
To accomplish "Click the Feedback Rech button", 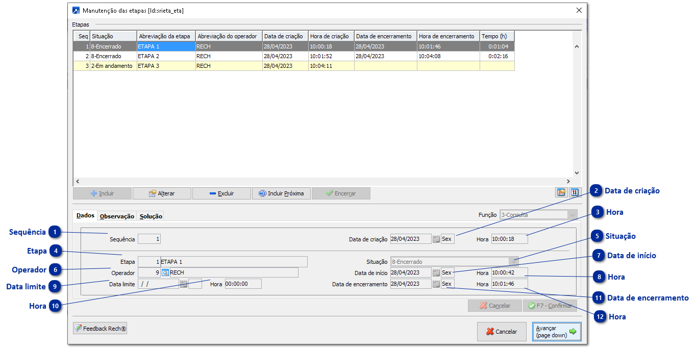I will coord(100,329).
